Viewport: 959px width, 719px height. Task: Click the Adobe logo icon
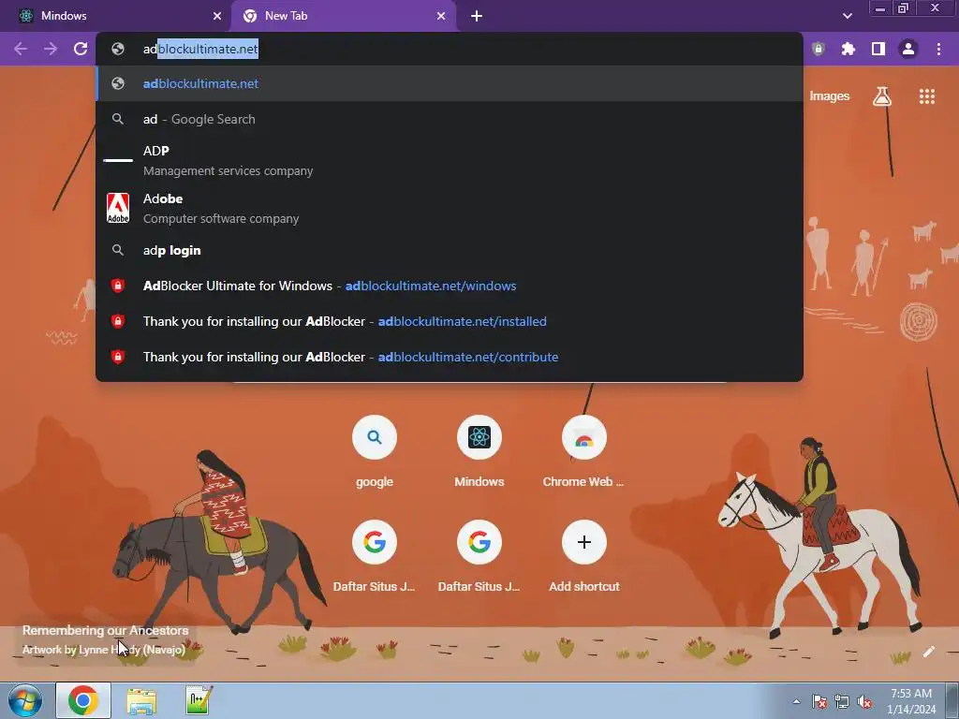(x=118, y=208)
